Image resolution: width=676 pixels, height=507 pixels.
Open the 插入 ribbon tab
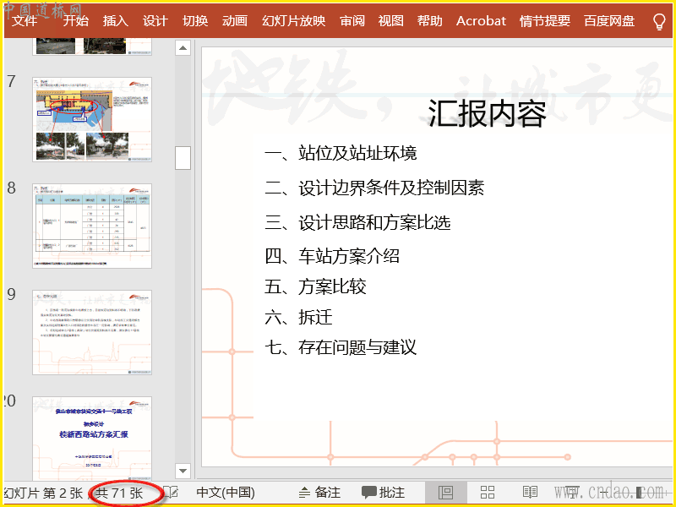tap(116, 20)
